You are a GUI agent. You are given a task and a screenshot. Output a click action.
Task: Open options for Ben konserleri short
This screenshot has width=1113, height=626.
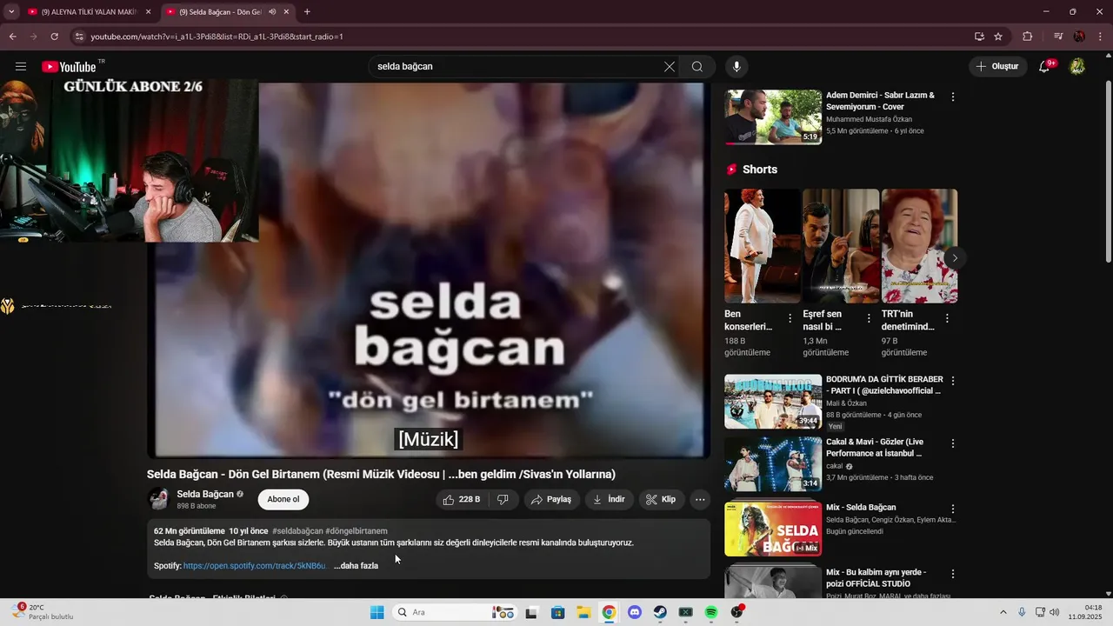[790, 319]
